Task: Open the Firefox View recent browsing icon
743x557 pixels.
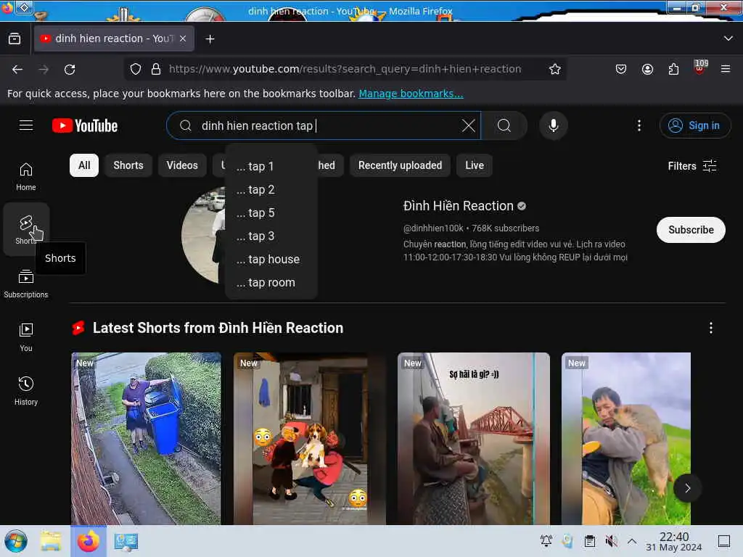Action: tap(15, 38)
